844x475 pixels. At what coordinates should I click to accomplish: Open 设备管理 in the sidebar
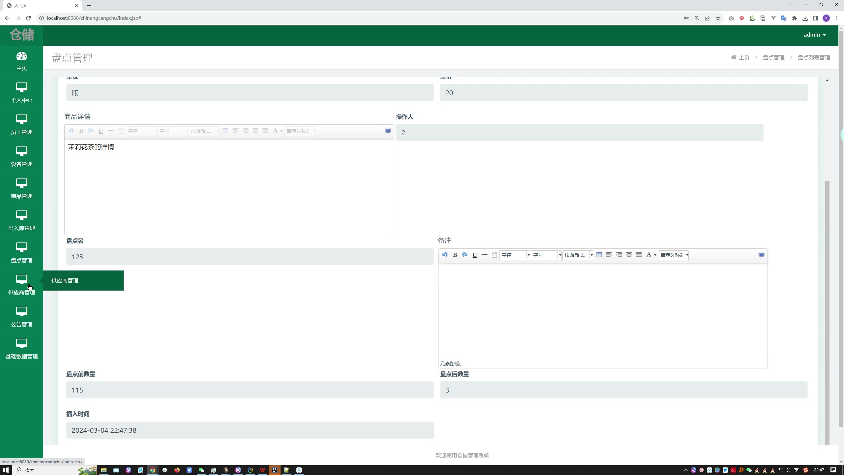point(21,157)
